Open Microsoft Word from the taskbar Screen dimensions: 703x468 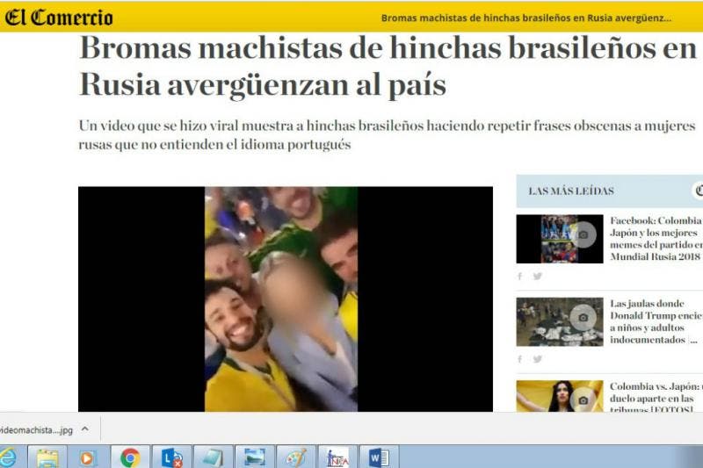[x=379, y=457]
